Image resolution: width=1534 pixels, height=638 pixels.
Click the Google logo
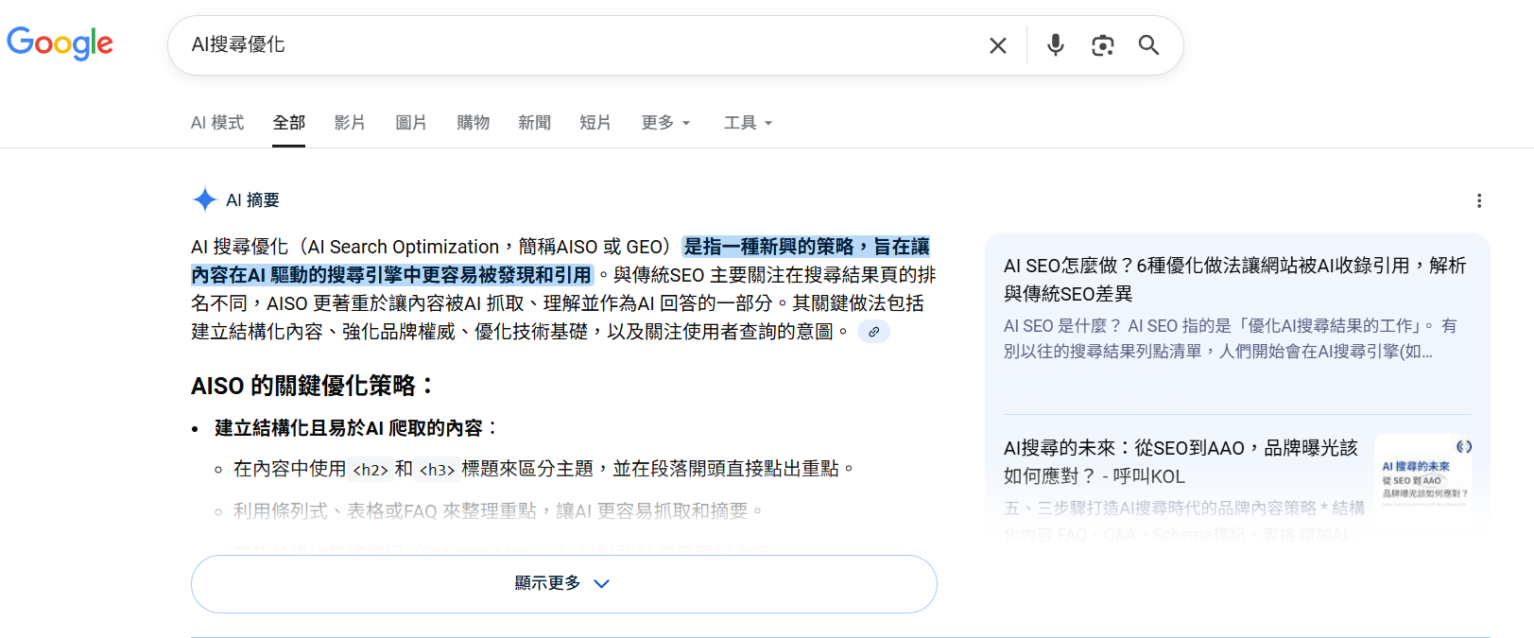[x=60, y=43]
